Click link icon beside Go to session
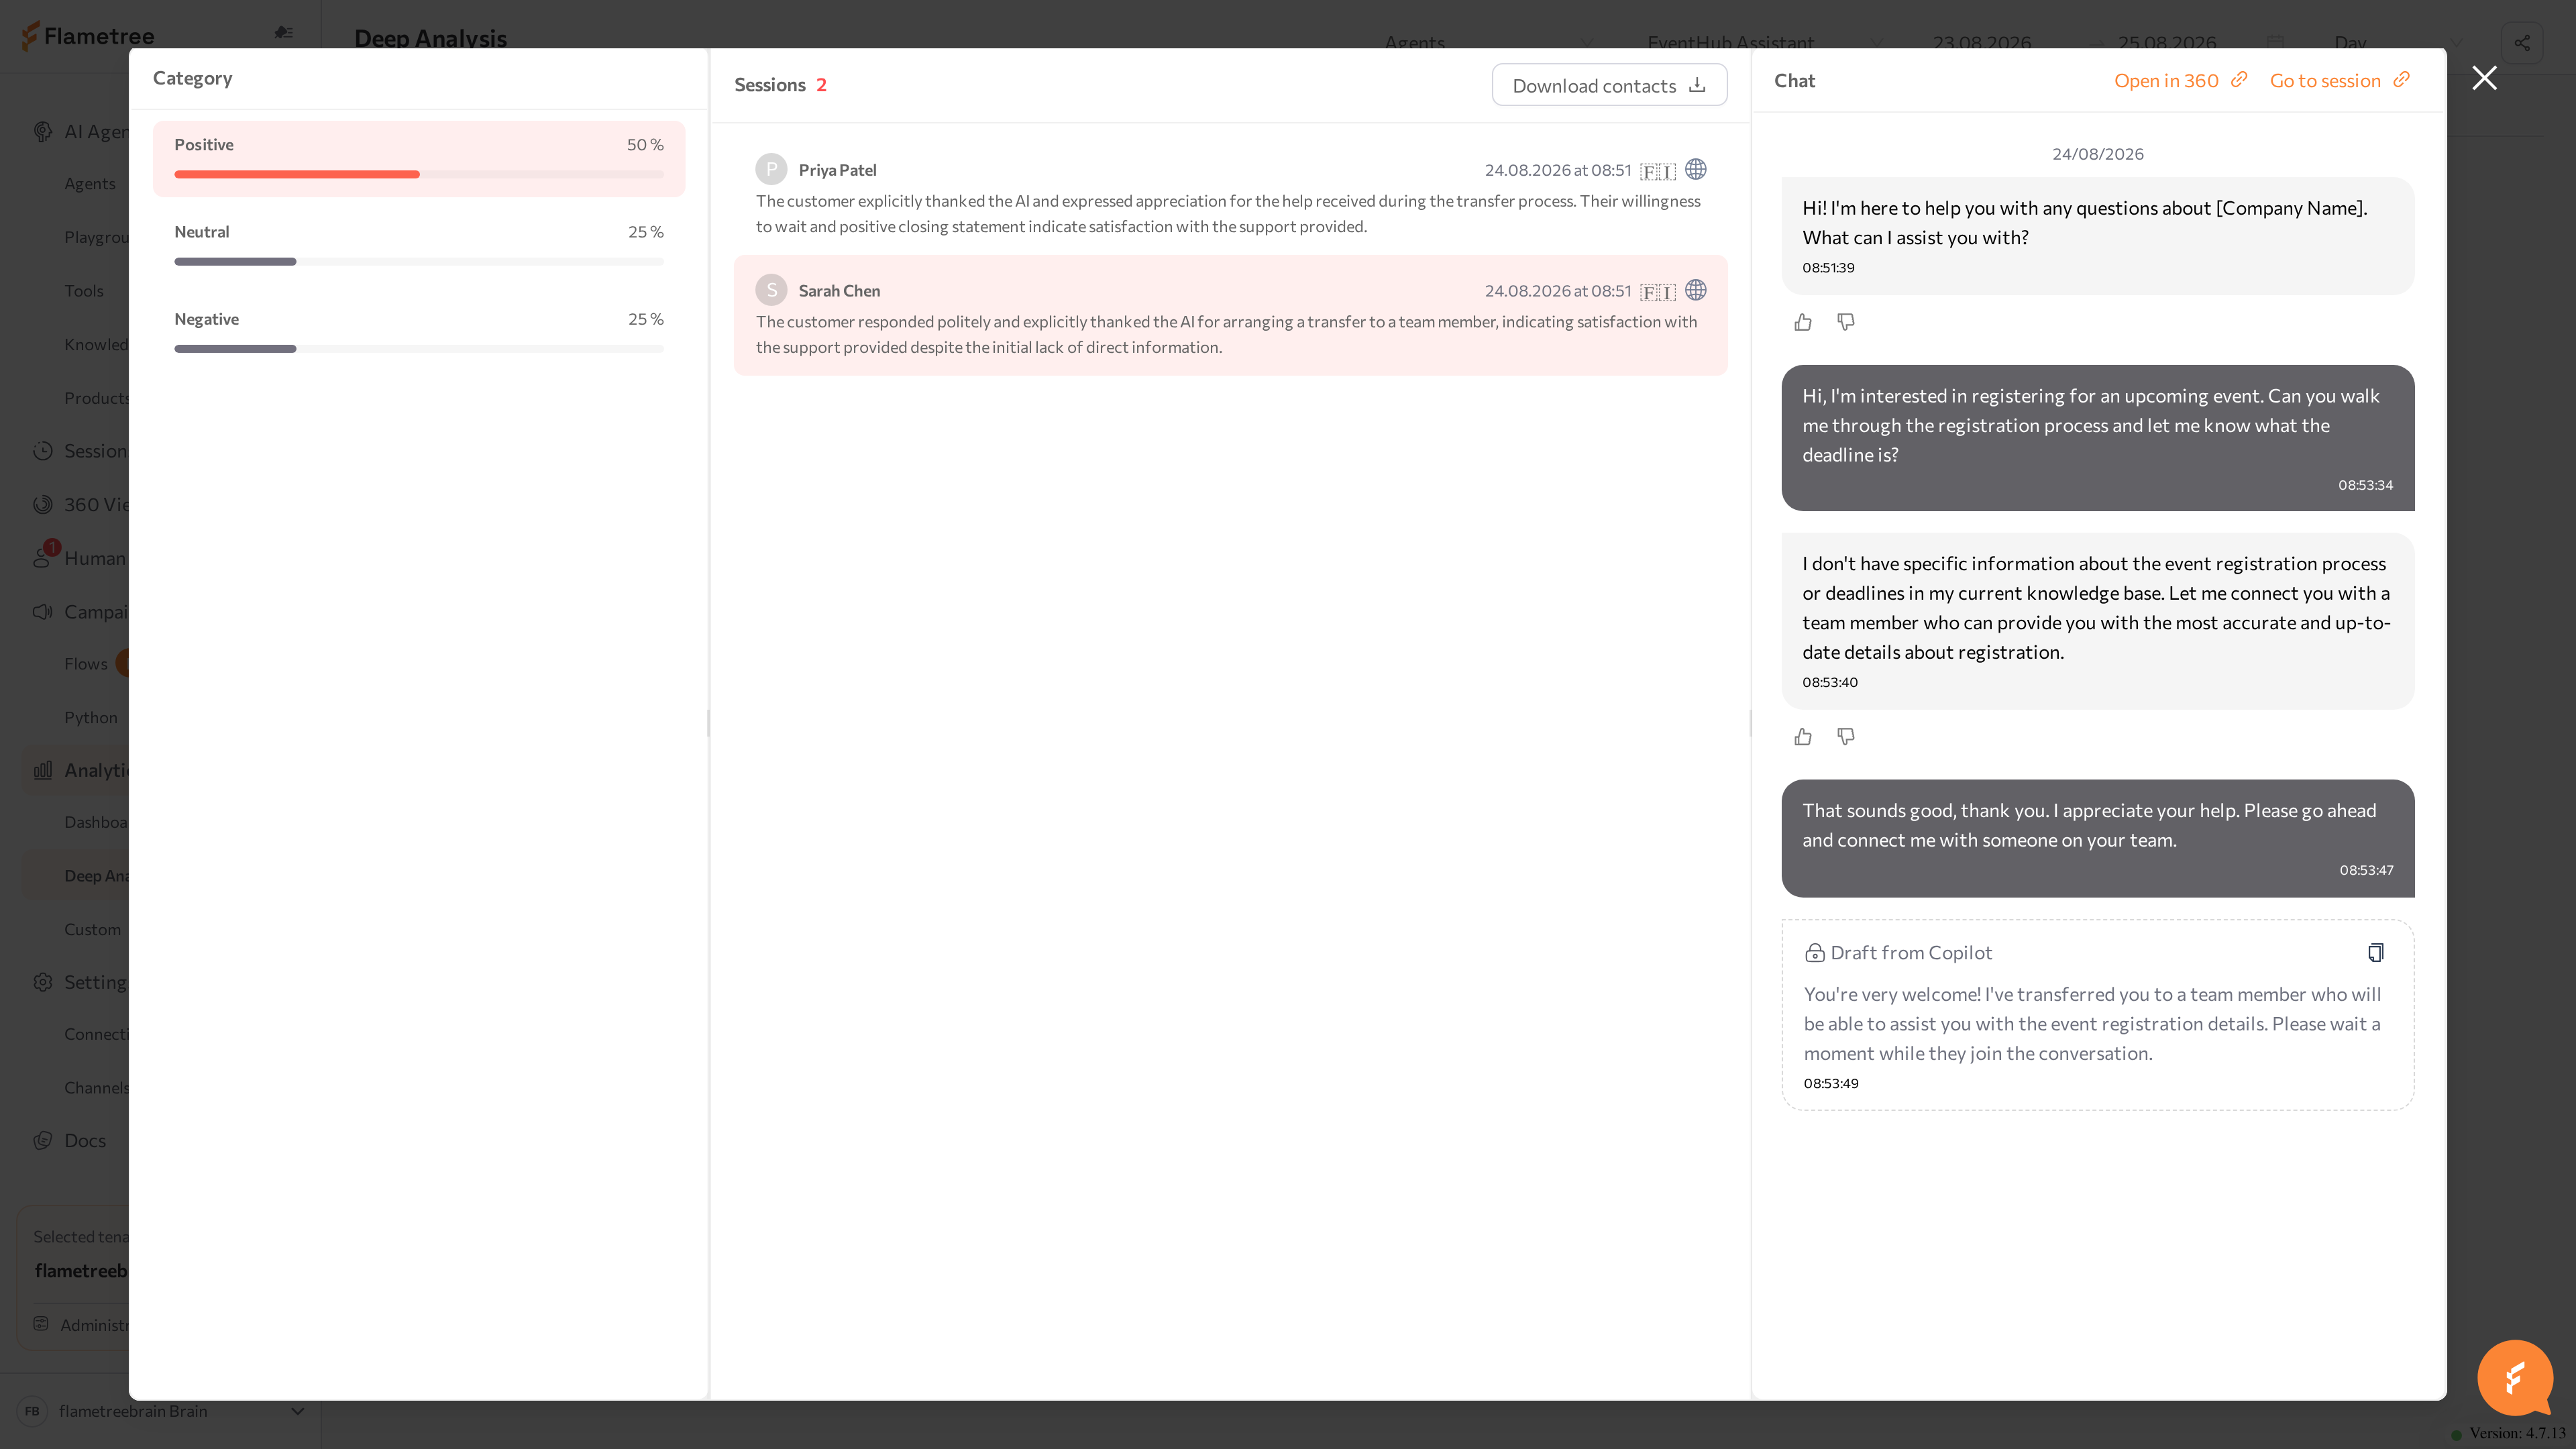This screenshot has width=2576, height=1449. point(2401,79)
